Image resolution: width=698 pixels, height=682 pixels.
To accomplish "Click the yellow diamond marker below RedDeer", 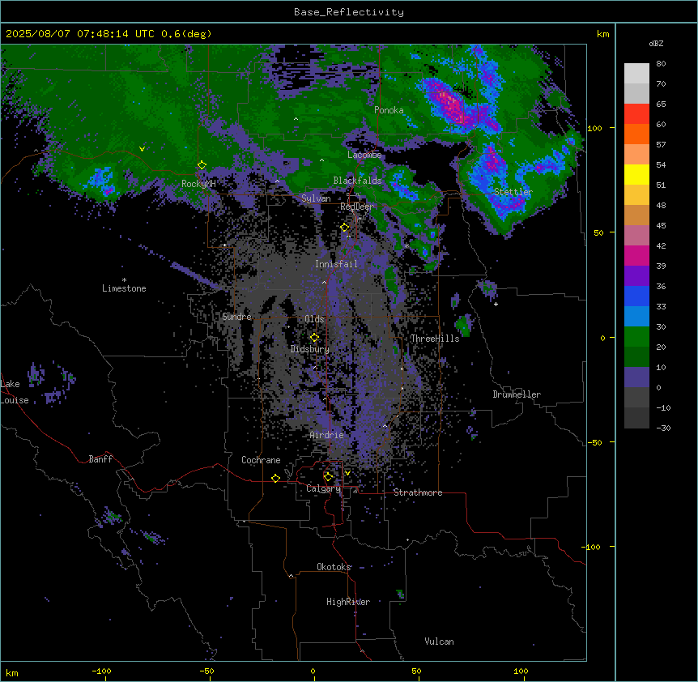I will coord(345,228).
